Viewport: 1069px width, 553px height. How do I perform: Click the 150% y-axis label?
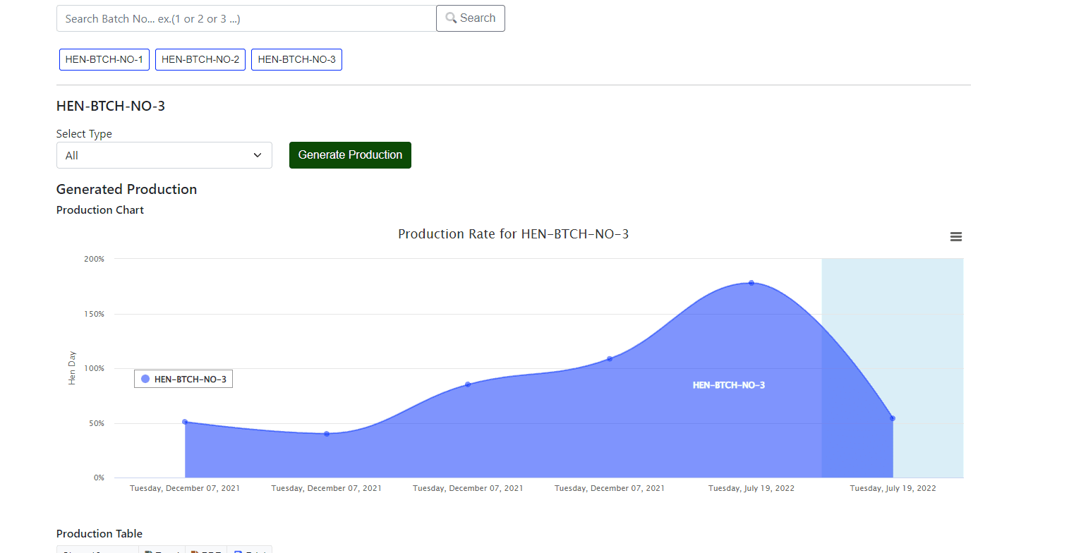(x=95, y=314)
